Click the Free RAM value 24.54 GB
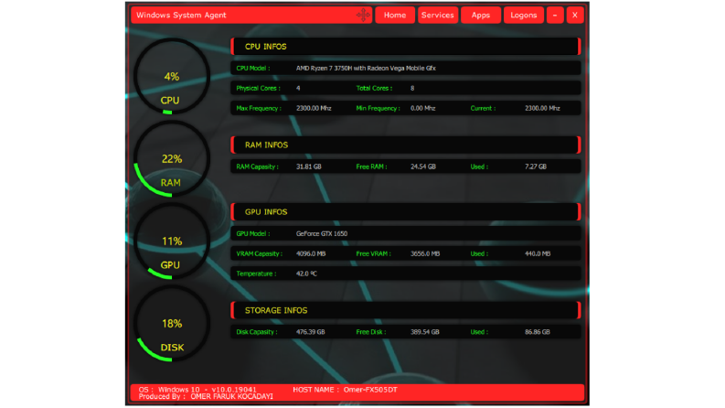 [422, 166]
